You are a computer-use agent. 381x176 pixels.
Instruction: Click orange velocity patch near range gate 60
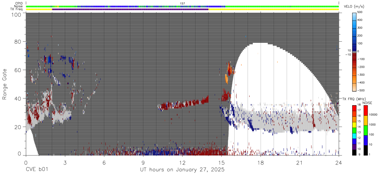tap(230, 68)
